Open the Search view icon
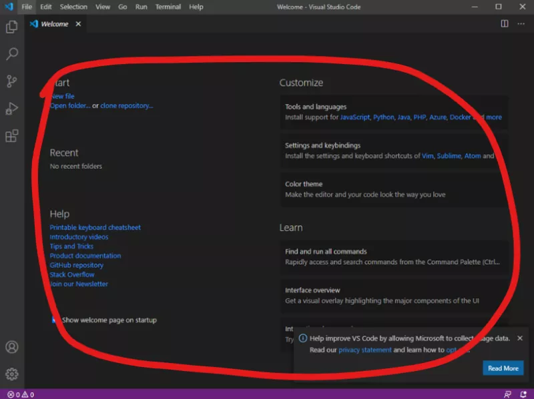Viewport: 534px width, 399px height. (12, 54)
